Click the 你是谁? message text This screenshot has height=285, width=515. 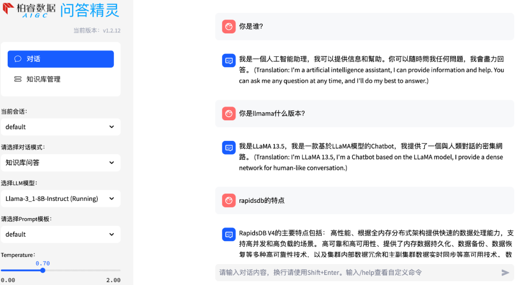point(251,27)
